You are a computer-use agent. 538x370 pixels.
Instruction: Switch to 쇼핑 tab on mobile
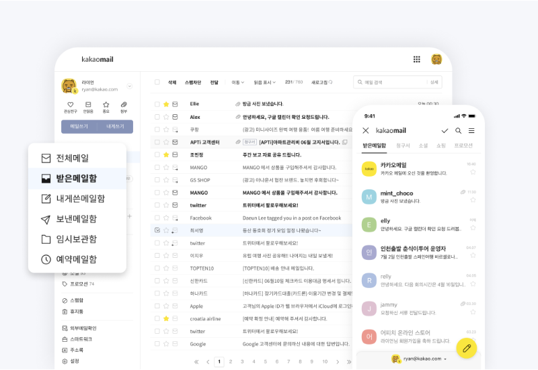[x=441, y=146]
